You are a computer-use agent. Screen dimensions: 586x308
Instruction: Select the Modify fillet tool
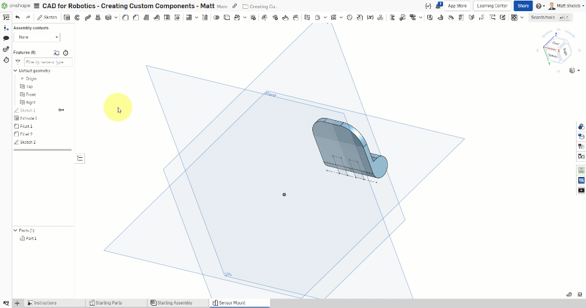point(265,17)
